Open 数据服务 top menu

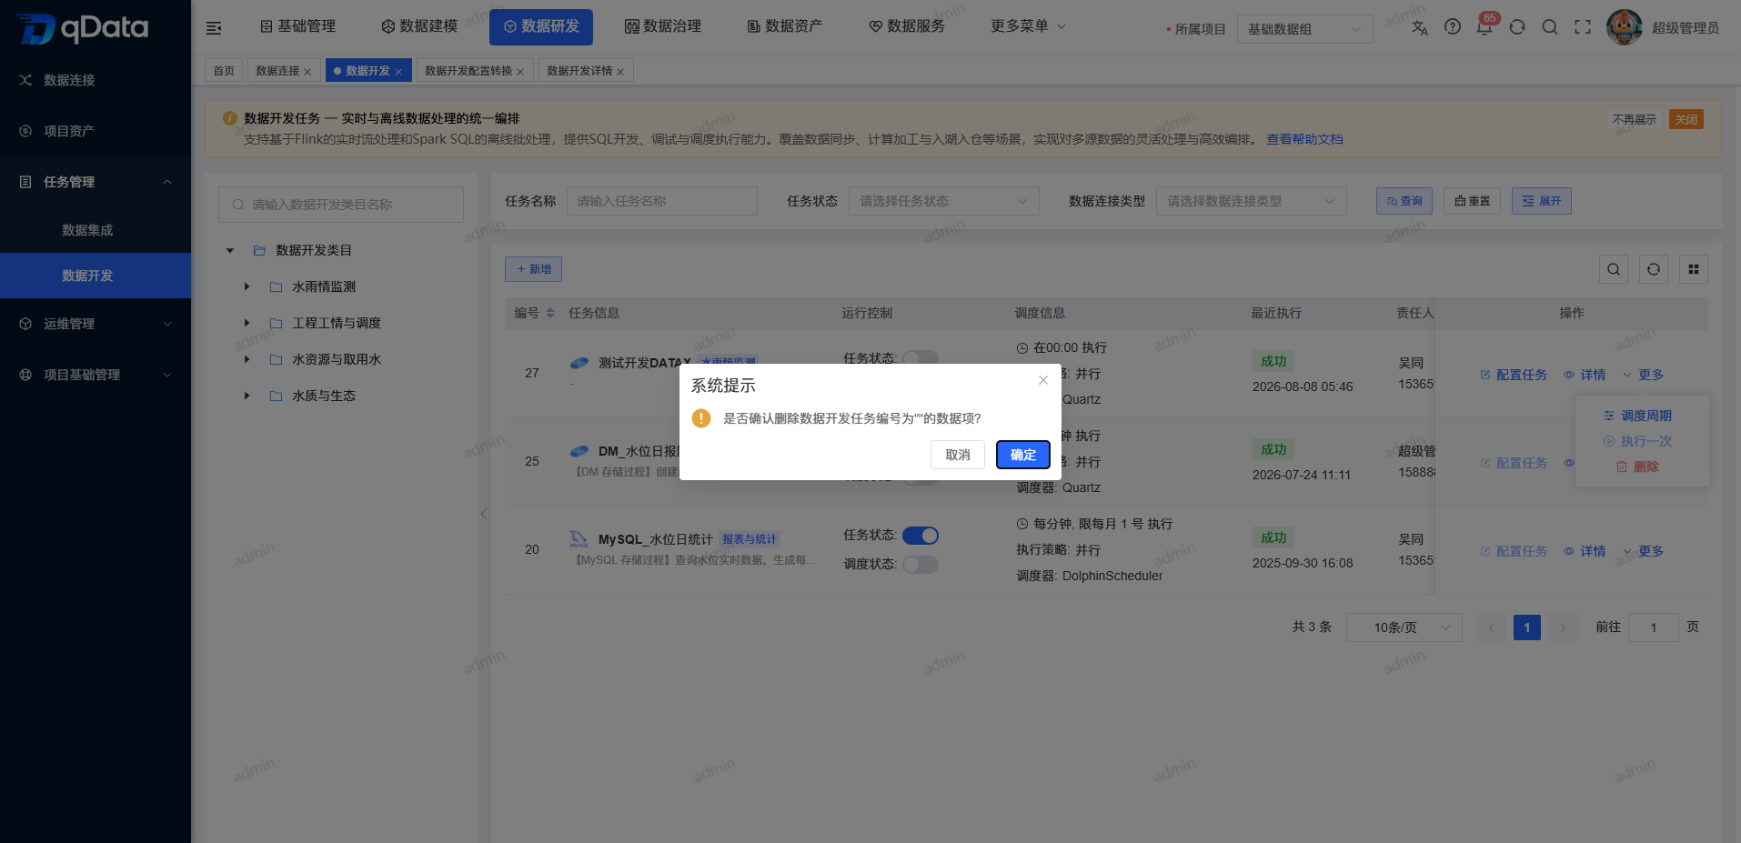pos(907,26)
